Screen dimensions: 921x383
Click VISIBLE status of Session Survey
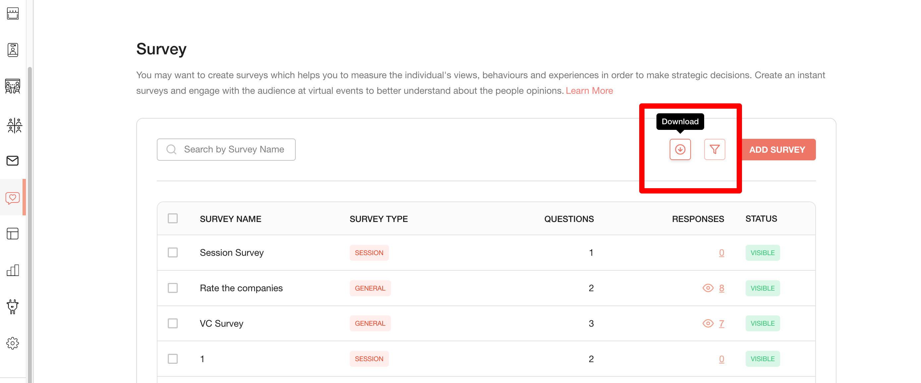(763, 252)
